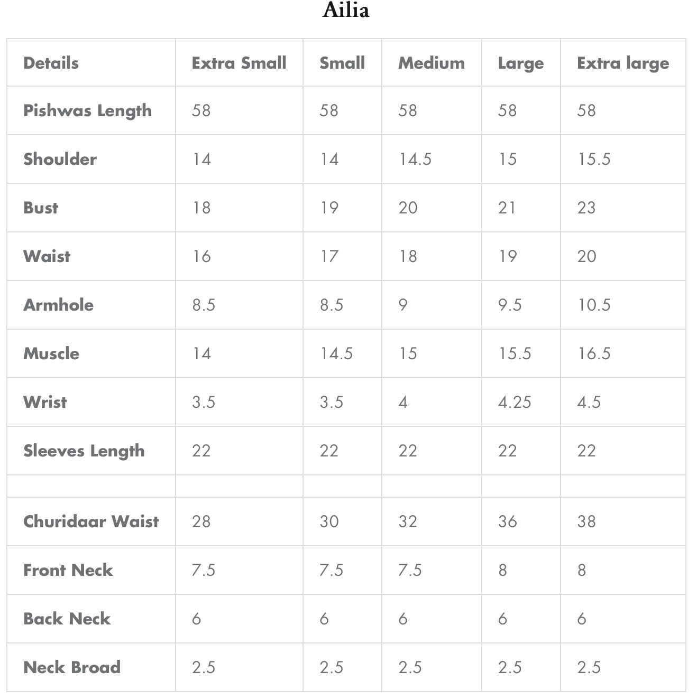
Task: Select the Extra Small column header
Action: (x=239, y=63)
